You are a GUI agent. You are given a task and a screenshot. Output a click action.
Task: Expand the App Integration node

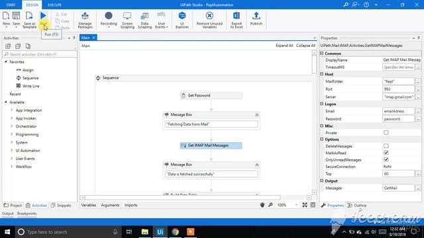click(x=12, y=110)
